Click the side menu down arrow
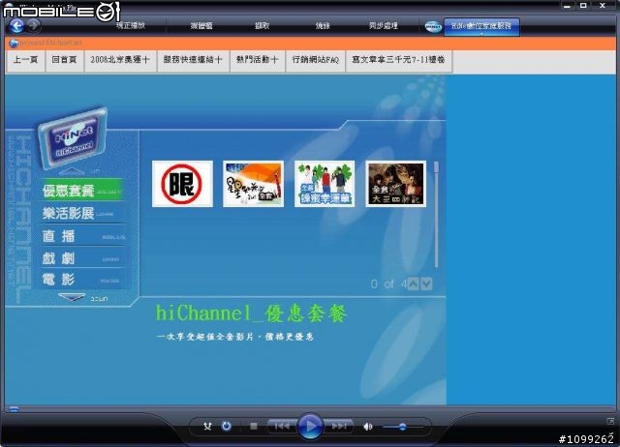Image resolution: width=620 pixels, height=447 pixels. coord(72,297)
